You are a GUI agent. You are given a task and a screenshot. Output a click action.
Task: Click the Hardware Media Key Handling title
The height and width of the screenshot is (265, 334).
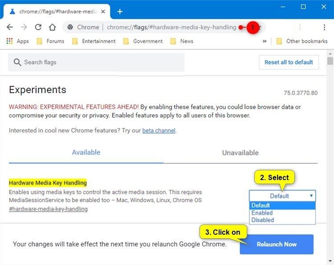[x=48, y=183]
